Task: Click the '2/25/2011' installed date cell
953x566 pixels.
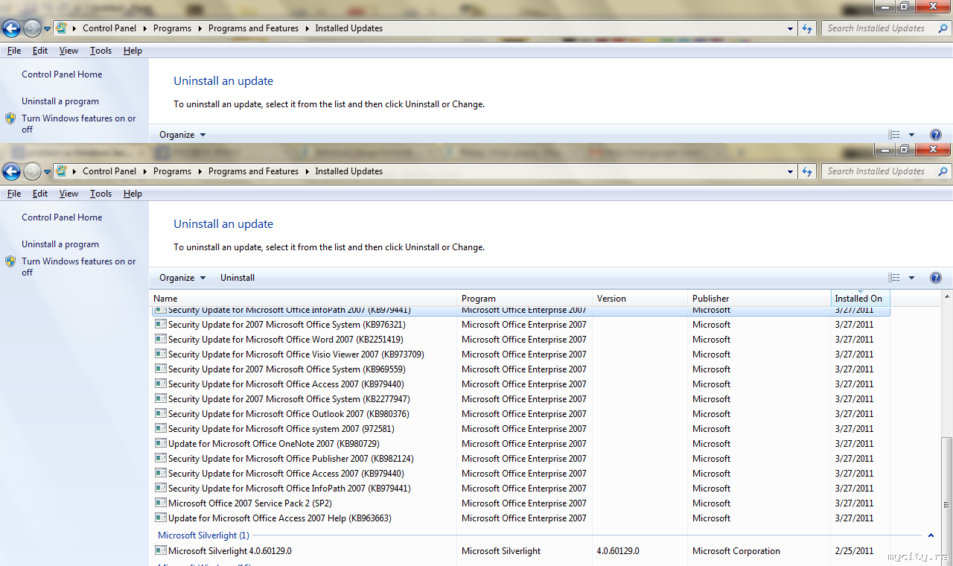Action: (854, 551)
